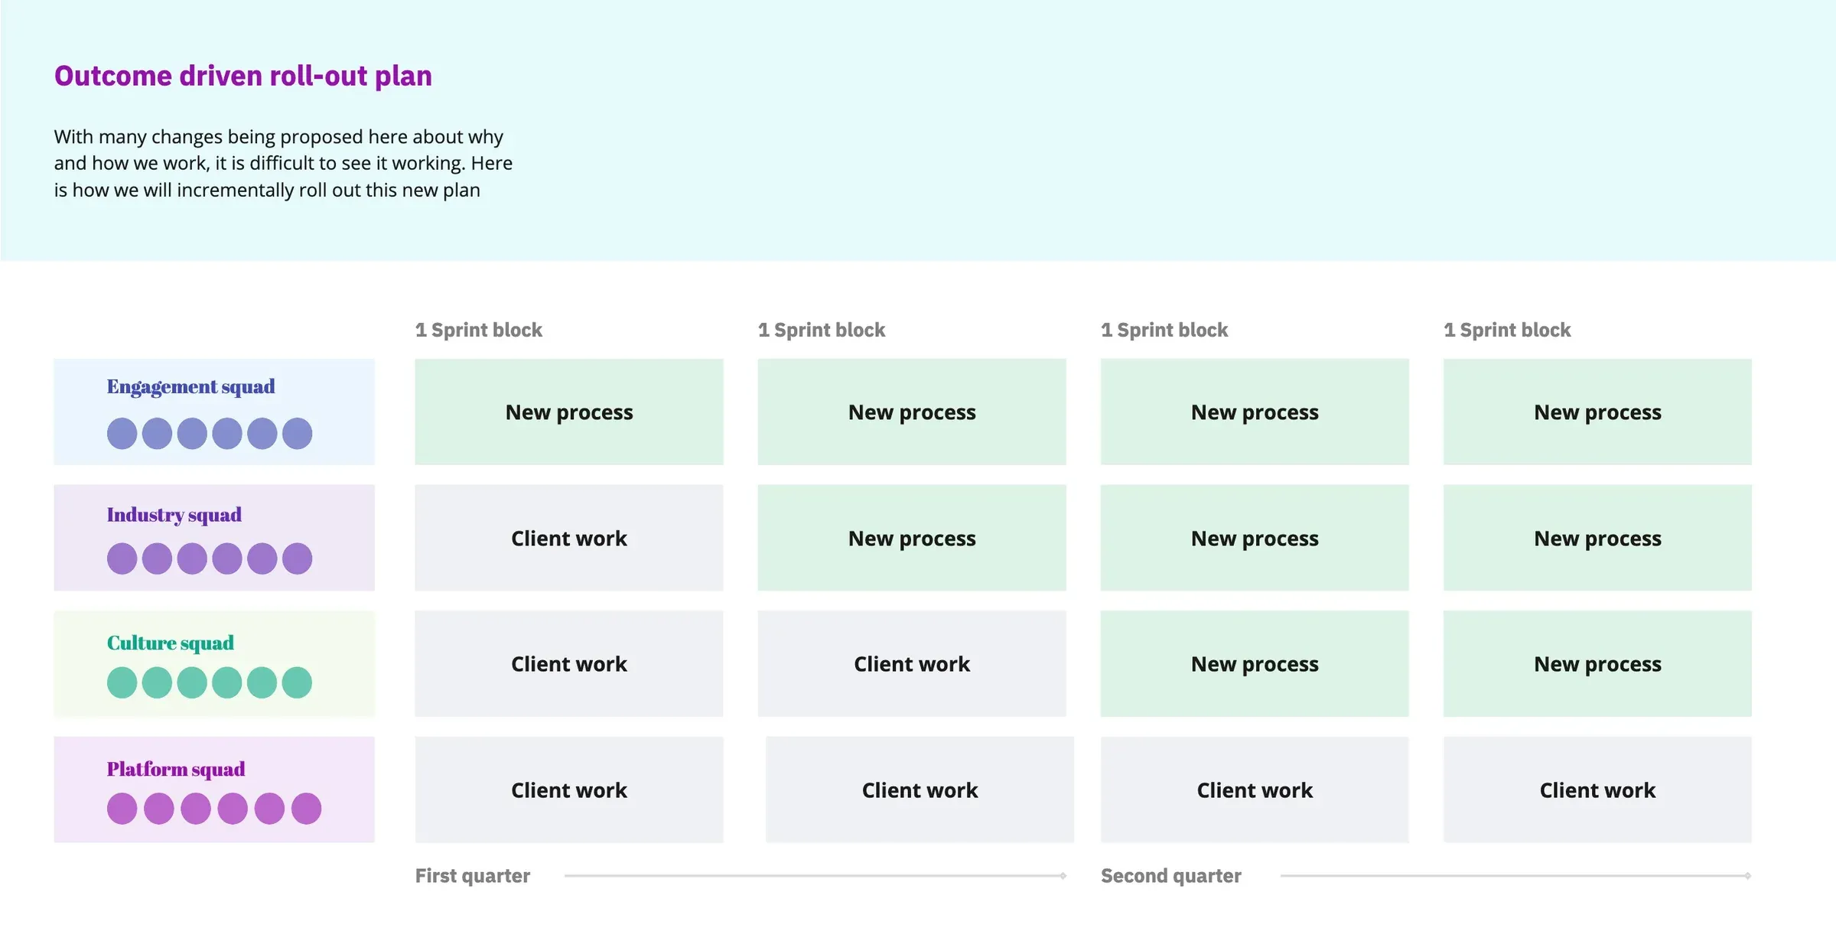Select first member dot in Platform squad
The image size is (1836, 941).
coord(122,809)
